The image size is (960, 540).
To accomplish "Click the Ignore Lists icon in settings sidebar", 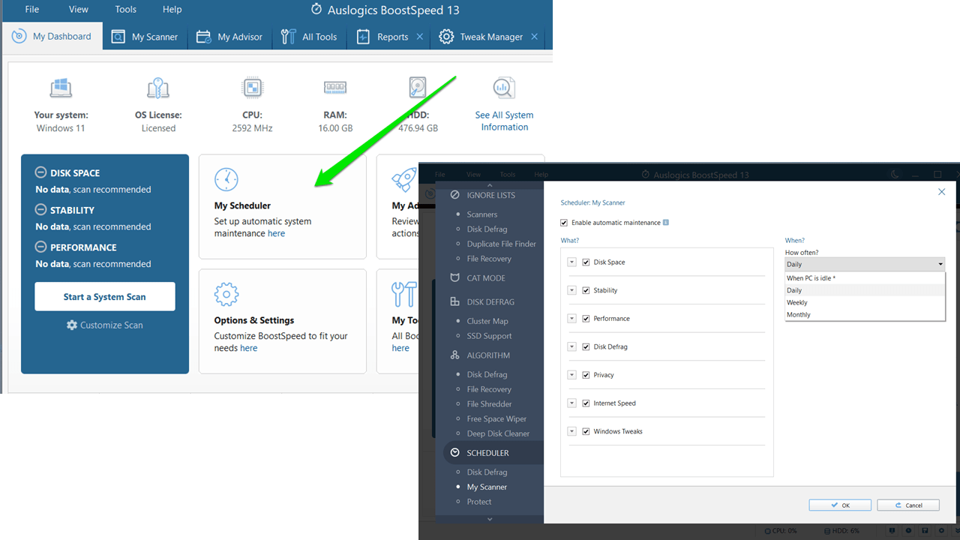I will coord(454,195).
